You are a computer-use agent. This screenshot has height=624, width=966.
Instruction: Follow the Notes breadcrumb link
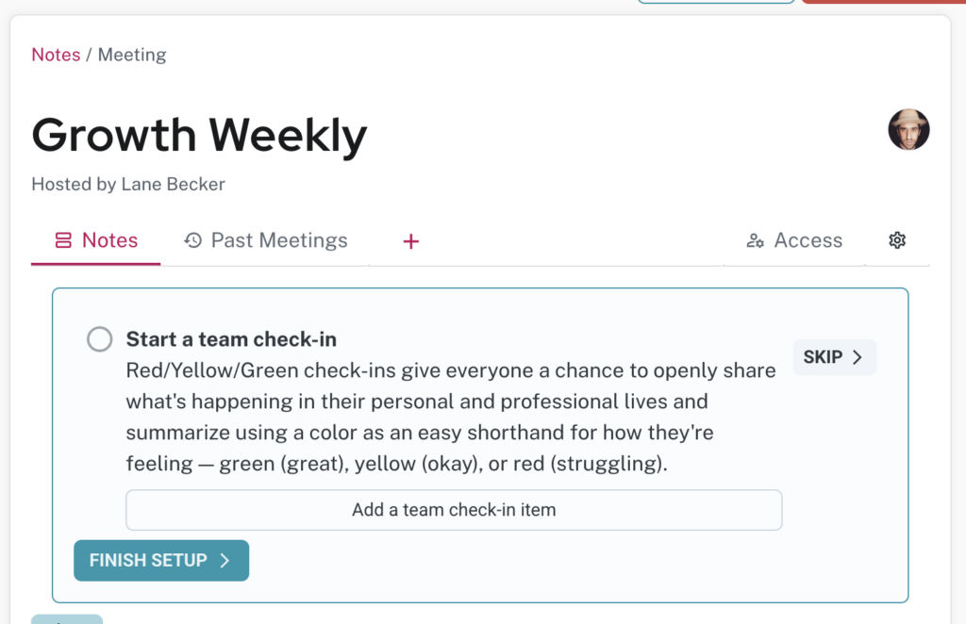point(56,55)
